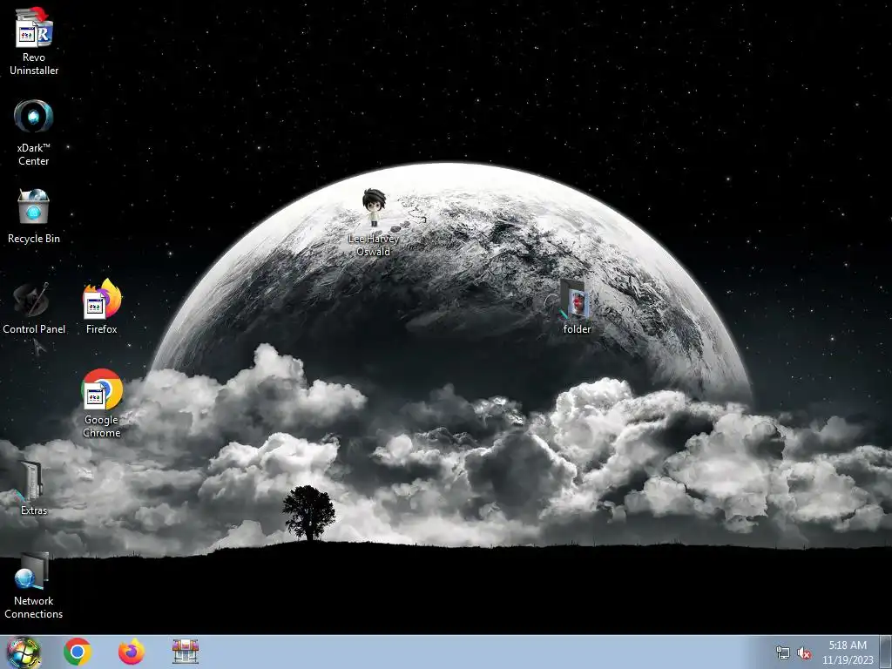Launch Firefox from the taskbar
Viewport: 892px width, 669px height.
point(132,652)
